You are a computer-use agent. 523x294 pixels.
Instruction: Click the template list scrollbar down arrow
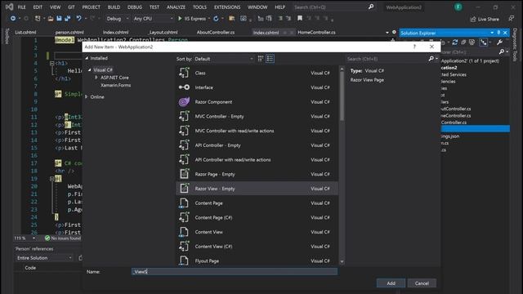coord(342,261)
